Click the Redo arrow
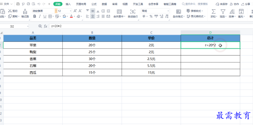 [44, 4]
